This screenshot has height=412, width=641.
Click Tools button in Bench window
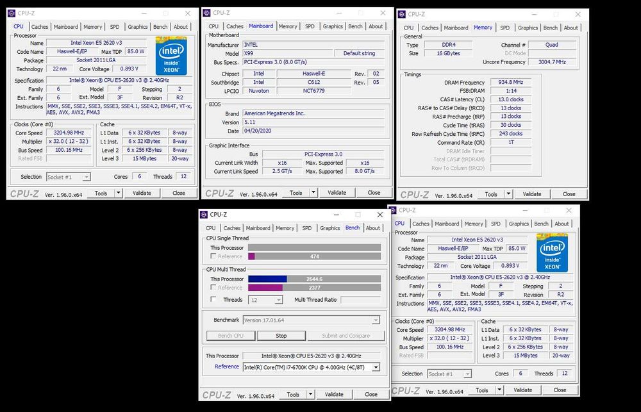click(293, 395)
